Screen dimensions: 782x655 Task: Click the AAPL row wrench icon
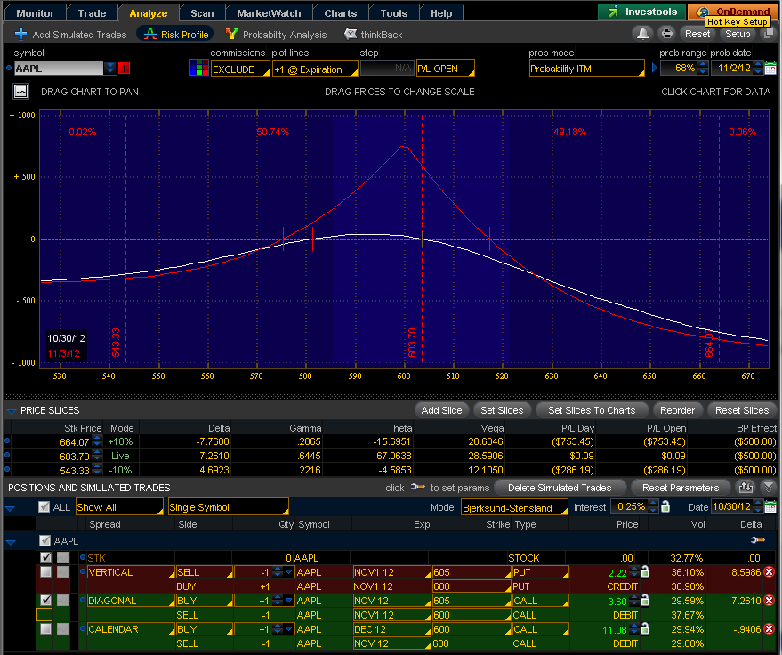click(758, 540)
